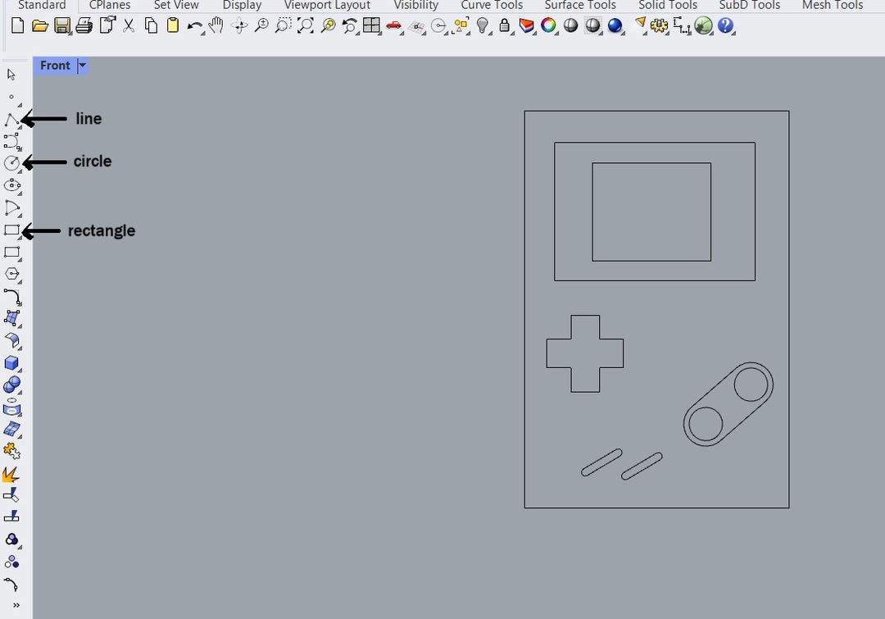Viewport: 885px width, 619px height.
Task: Launch Grasshopper from the toolbar
Action: click(x=703, y=26)
